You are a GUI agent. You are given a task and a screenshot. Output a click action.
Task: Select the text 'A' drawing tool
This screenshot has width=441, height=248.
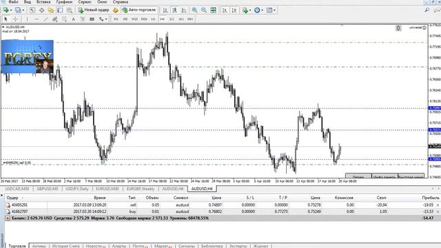click(x=74, y=19)
